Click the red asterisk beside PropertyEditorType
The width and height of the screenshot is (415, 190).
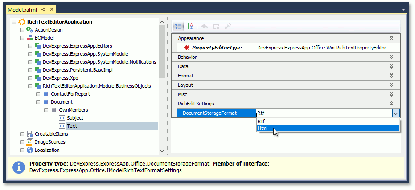[187, 48]
